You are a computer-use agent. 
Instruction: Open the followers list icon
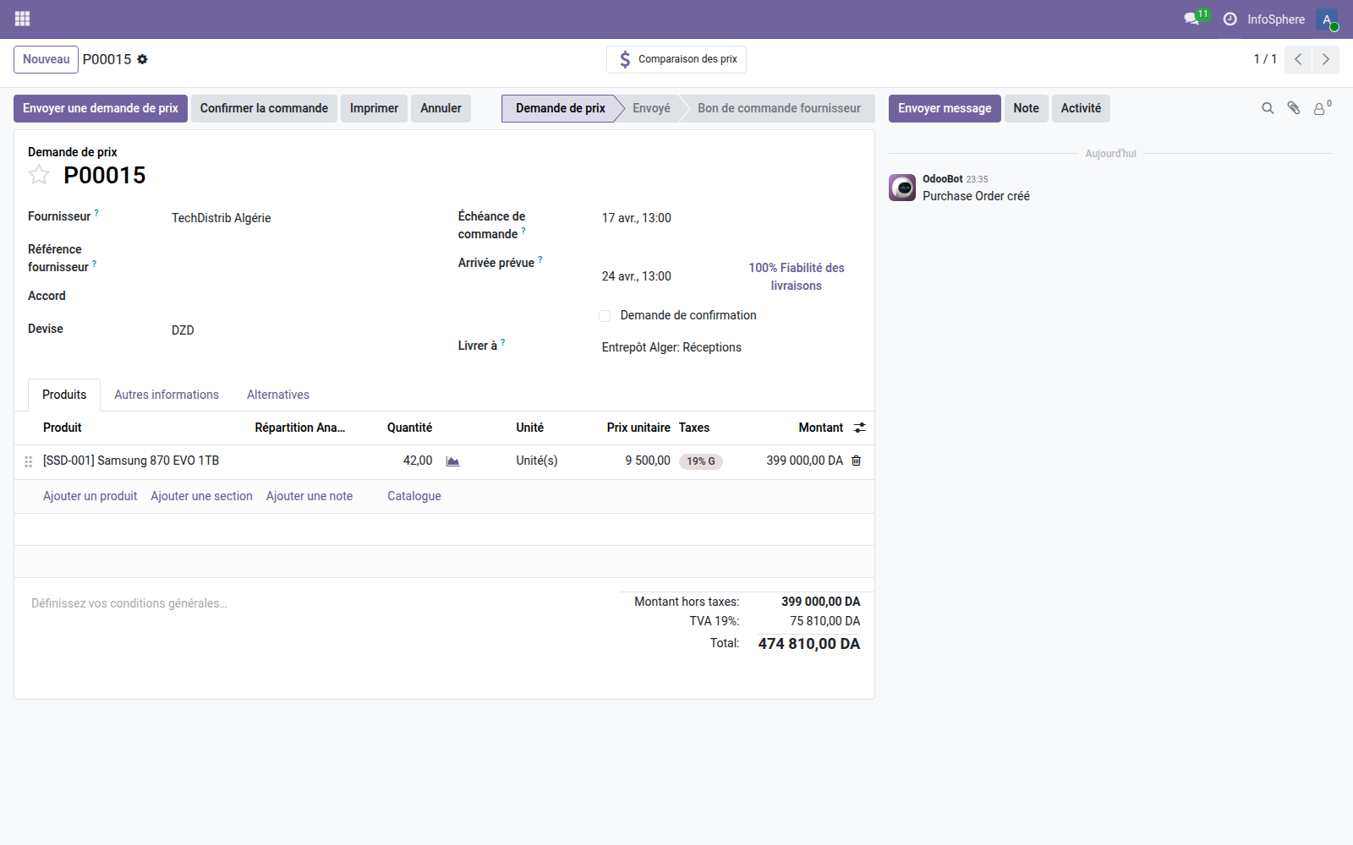[1320, 108]
